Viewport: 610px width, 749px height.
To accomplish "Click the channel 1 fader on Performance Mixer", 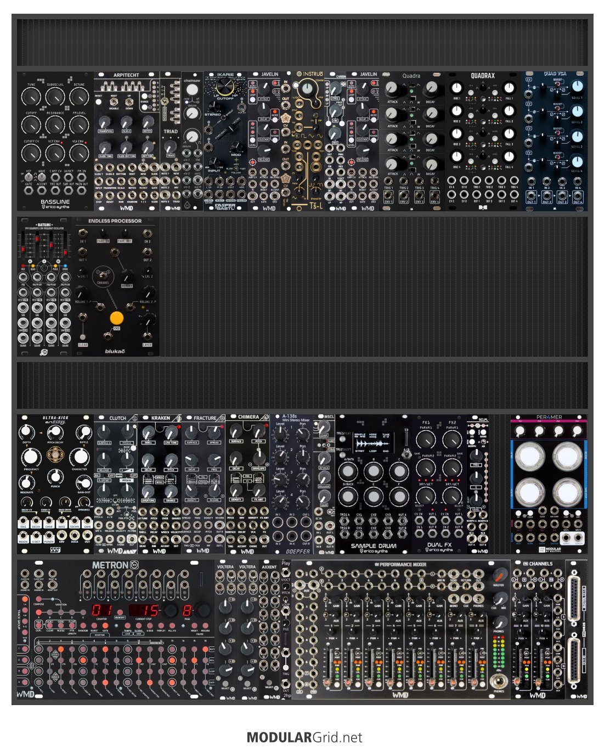I will pyautogui.click(x=326, y=666).
